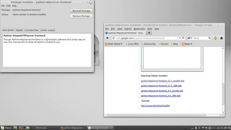Screen dimensions: 231x130
Task: Open the Linux Mint Menu launcher
Action: click(6, 128)
